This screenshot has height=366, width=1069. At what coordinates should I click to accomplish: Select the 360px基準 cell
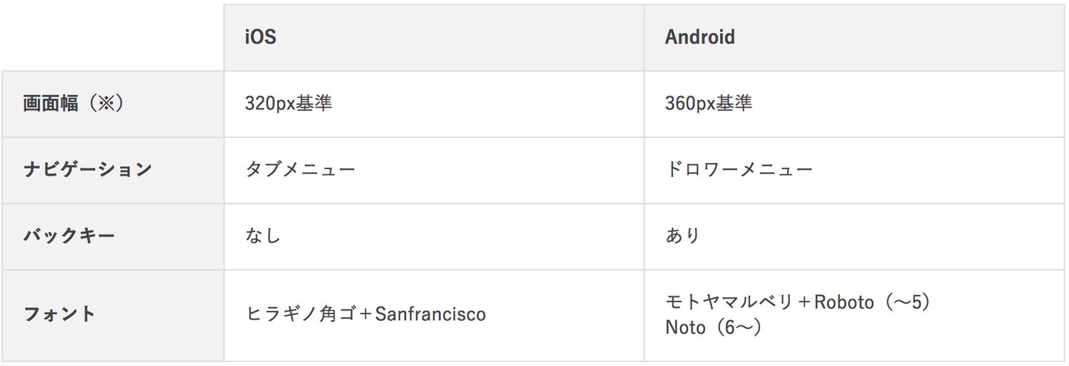tap(708, 103)
